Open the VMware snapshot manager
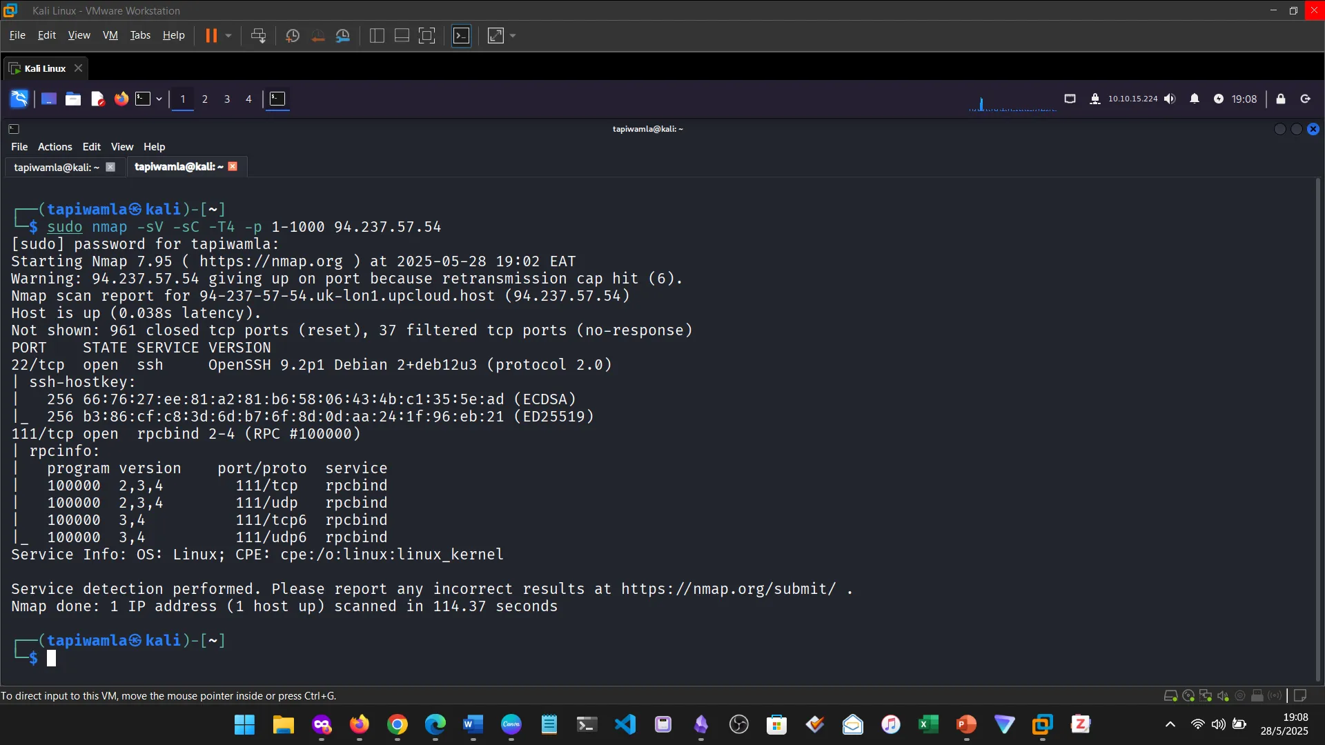1325x745 pixels. [x=343, y=35]
